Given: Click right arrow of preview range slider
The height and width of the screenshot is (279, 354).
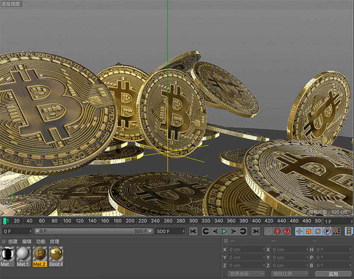Looking at the screenshot, I should pos(150,231).
